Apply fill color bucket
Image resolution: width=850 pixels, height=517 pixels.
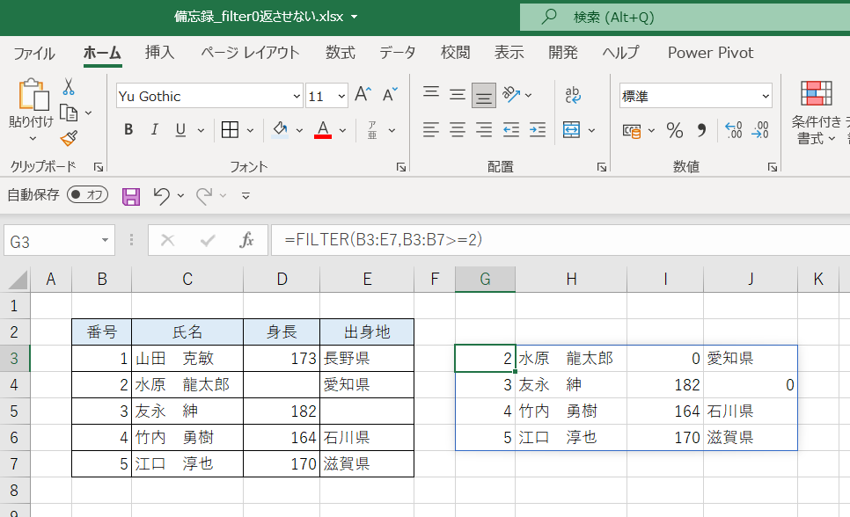pyautogui.click(x=280, y=129)
